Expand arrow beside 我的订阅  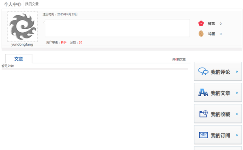[237, 135]
